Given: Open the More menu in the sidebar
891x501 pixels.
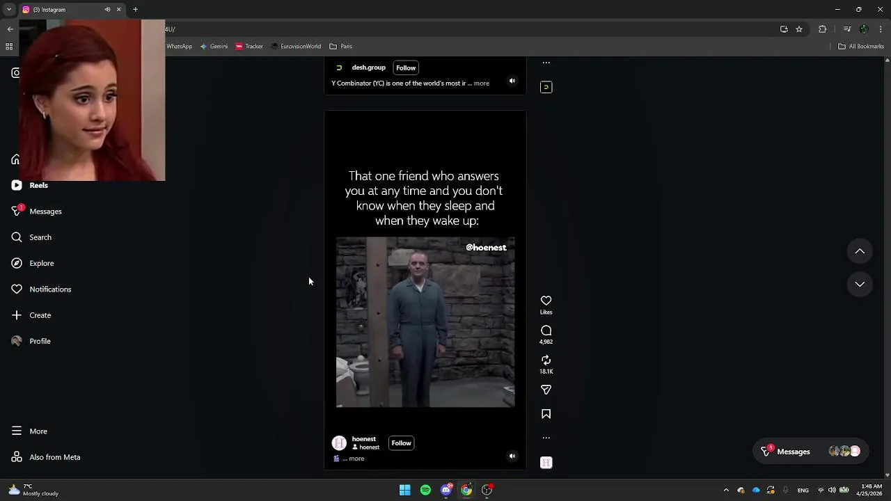Looking at the screenshot, I should pyautogui.click(x=29, y=431).
